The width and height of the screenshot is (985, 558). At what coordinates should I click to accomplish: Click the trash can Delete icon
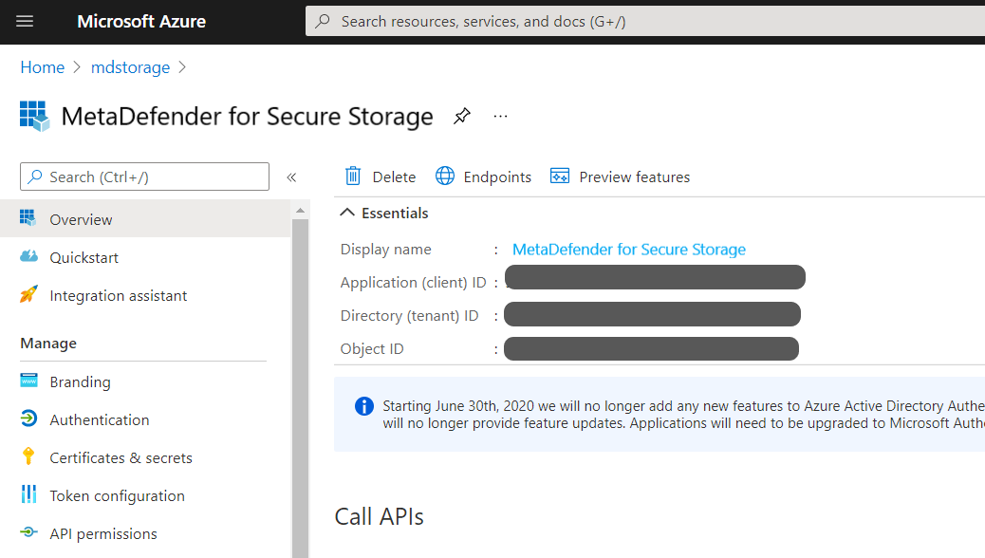point(353,176)
